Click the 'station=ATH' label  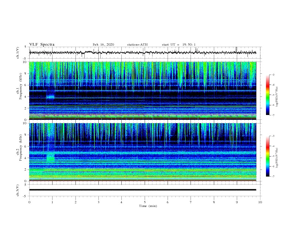tap(137, 45)
